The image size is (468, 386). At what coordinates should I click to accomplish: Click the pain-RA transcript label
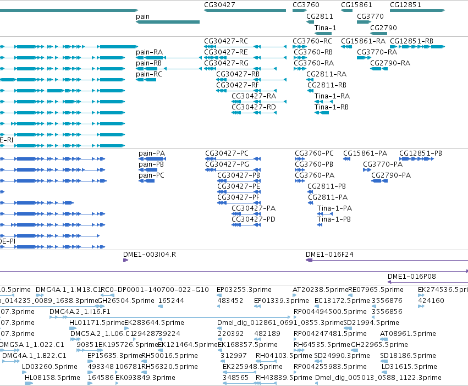[x=149, y=52]
